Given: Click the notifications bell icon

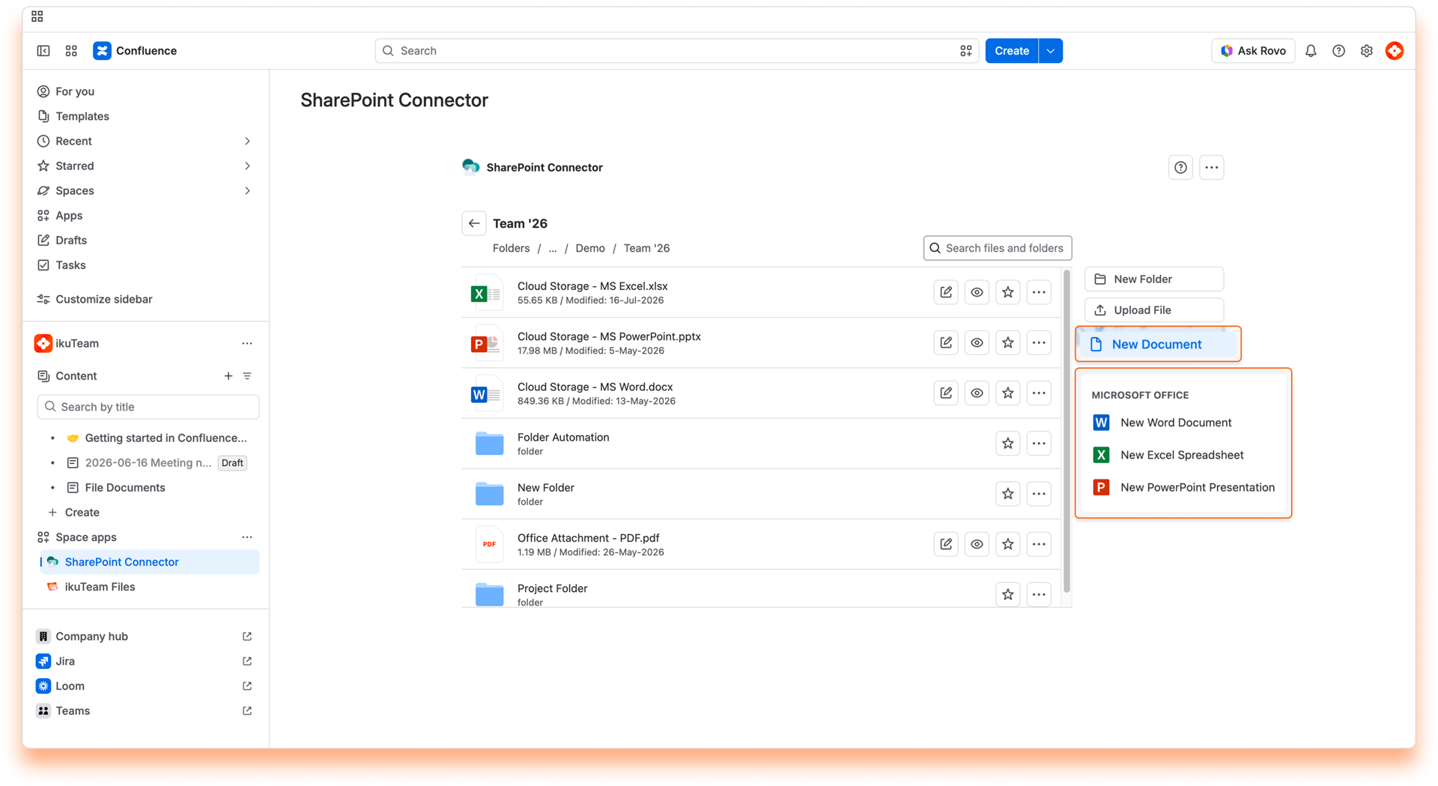Looking at the screenshot, I should pyautogui.click(x=1311, y=51).
